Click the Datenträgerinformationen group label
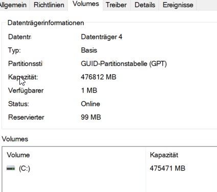 46,23
